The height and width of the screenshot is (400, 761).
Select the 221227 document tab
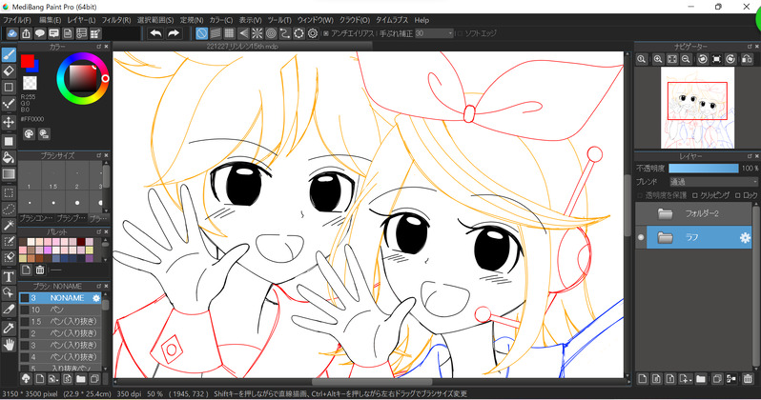click(242, 47)
